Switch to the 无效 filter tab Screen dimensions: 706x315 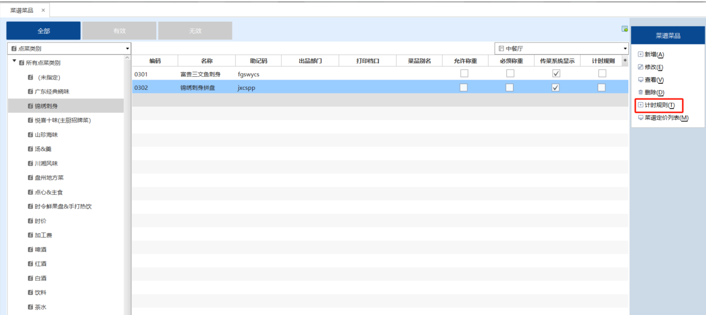(x=195, y=31)
